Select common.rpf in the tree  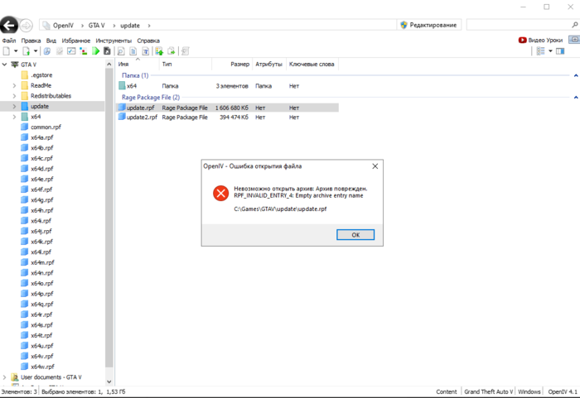[x=46, y=127]
